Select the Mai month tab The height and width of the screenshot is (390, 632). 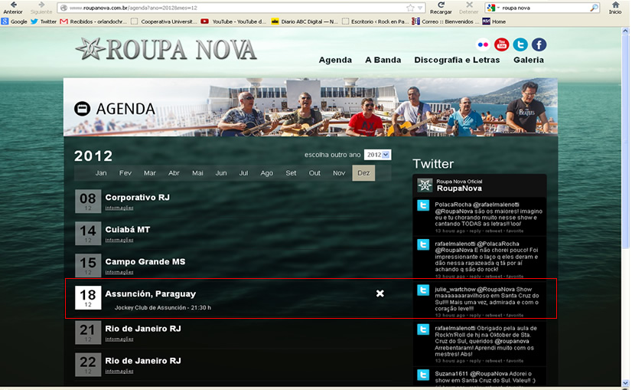click(197, 173)
